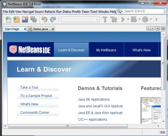Click the horizontal scrollbar thumb
The height and width of the screenshot is (136, 168).
click(x=68, y=126)
